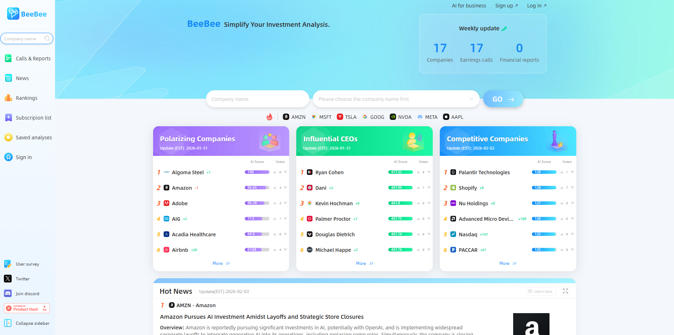Click Sign up link
This screenshot has height=335, width=674.
click(506, 6)
